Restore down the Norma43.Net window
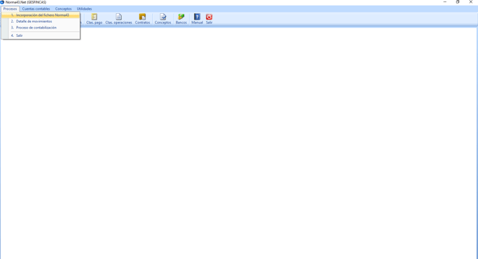Viewport: 478px width, 259px height. tap(458, 2)
